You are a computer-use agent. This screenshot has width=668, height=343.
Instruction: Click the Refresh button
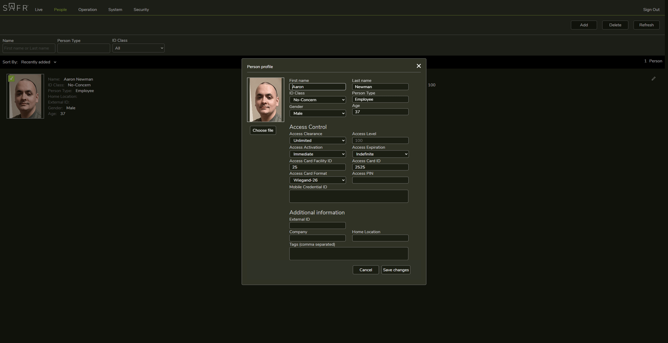point(646,25)
